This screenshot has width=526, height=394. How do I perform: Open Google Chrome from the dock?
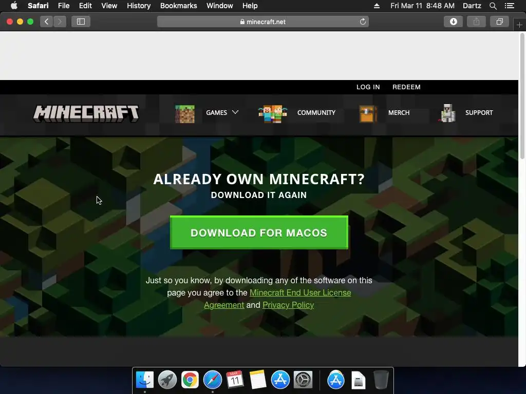[190, 380]
